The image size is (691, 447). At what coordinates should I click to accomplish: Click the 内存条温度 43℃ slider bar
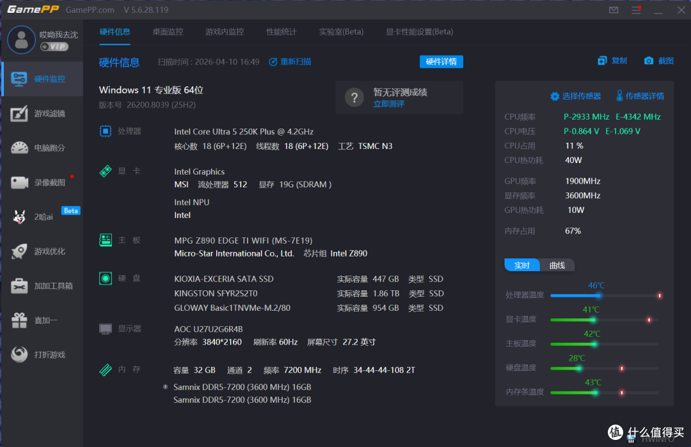pos(605,393)
